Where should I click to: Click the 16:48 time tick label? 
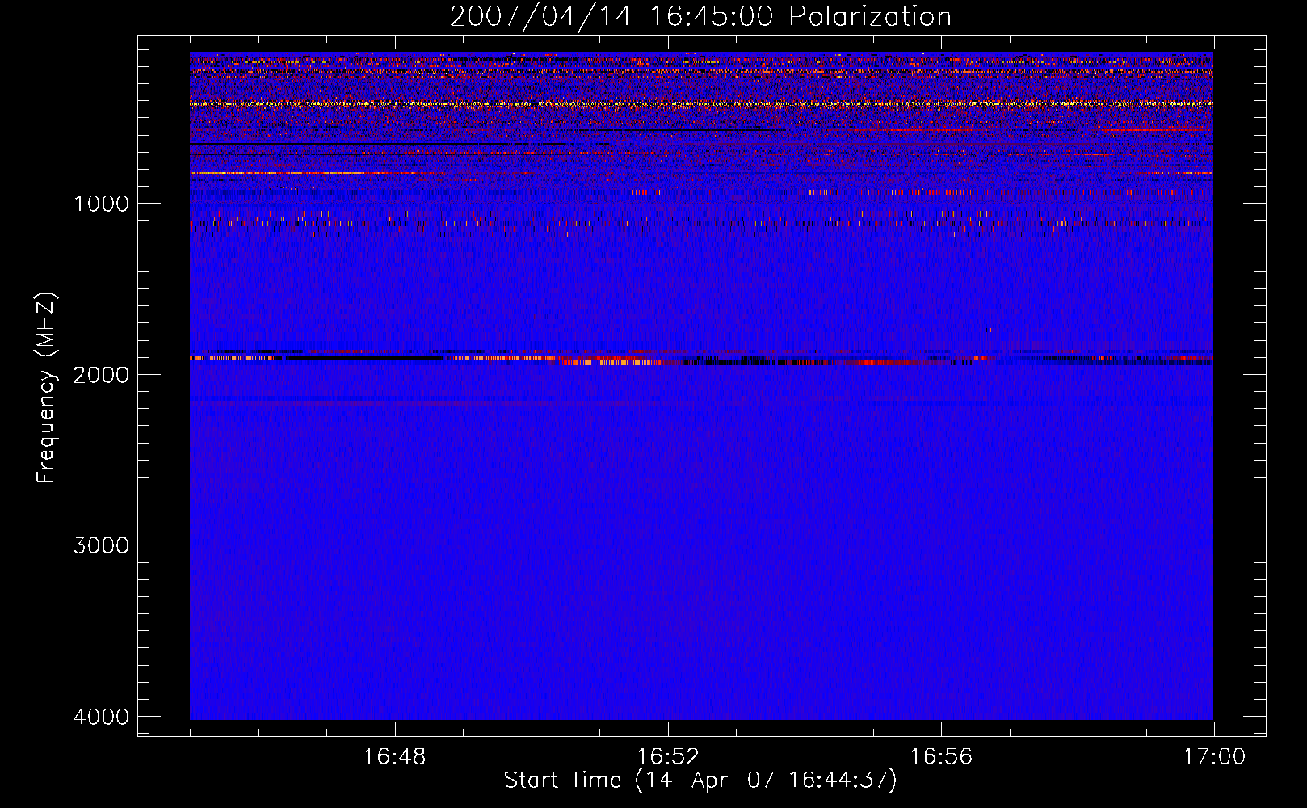point(394,757)
